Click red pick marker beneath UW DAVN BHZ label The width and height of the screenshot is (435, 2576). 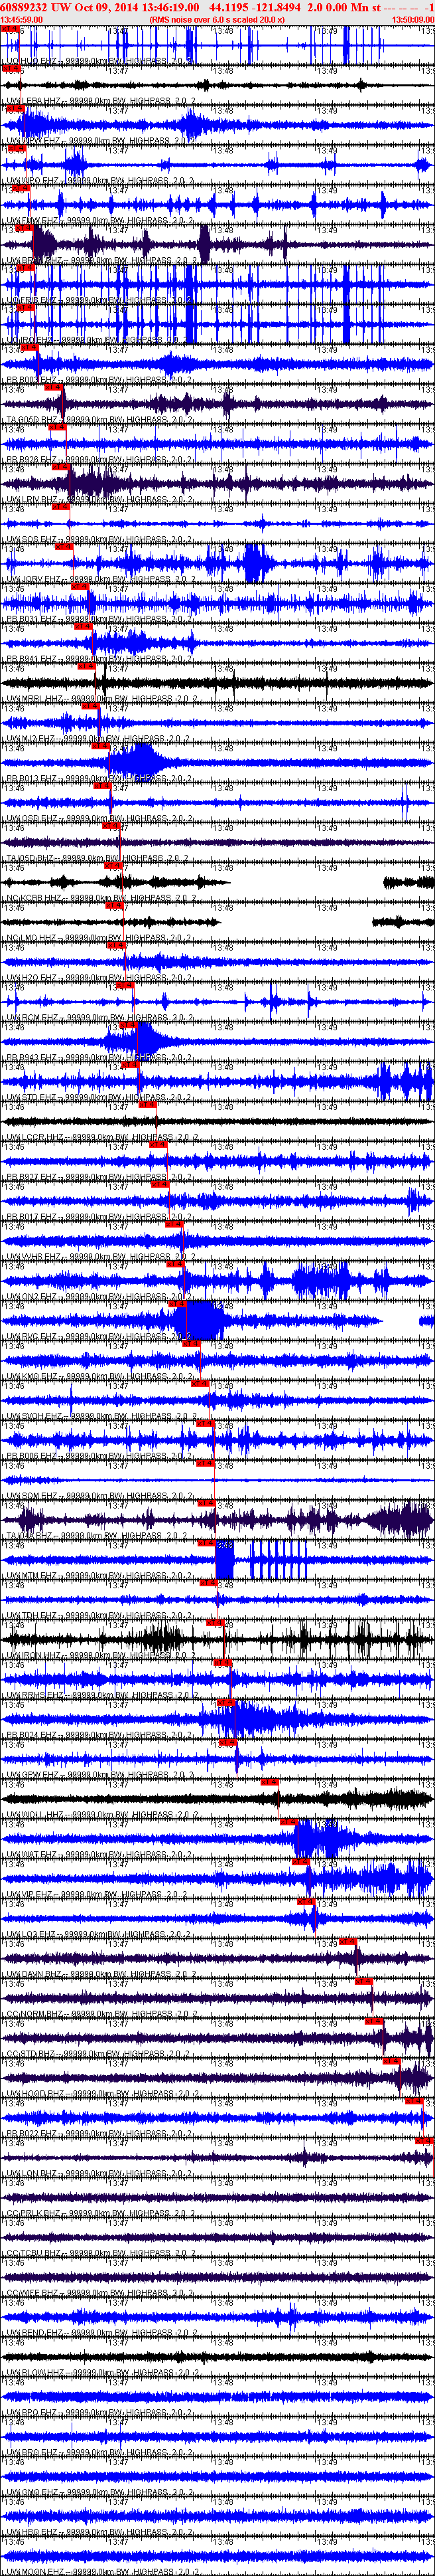point(362,1982)
